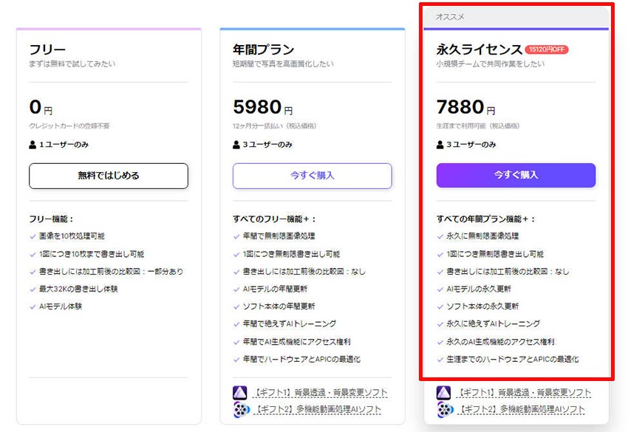The width and height of the screenshot is (628, 432).
Task: Click the red 15120円OFF badge
Action: pyautogui.click(x=547, y=49)
